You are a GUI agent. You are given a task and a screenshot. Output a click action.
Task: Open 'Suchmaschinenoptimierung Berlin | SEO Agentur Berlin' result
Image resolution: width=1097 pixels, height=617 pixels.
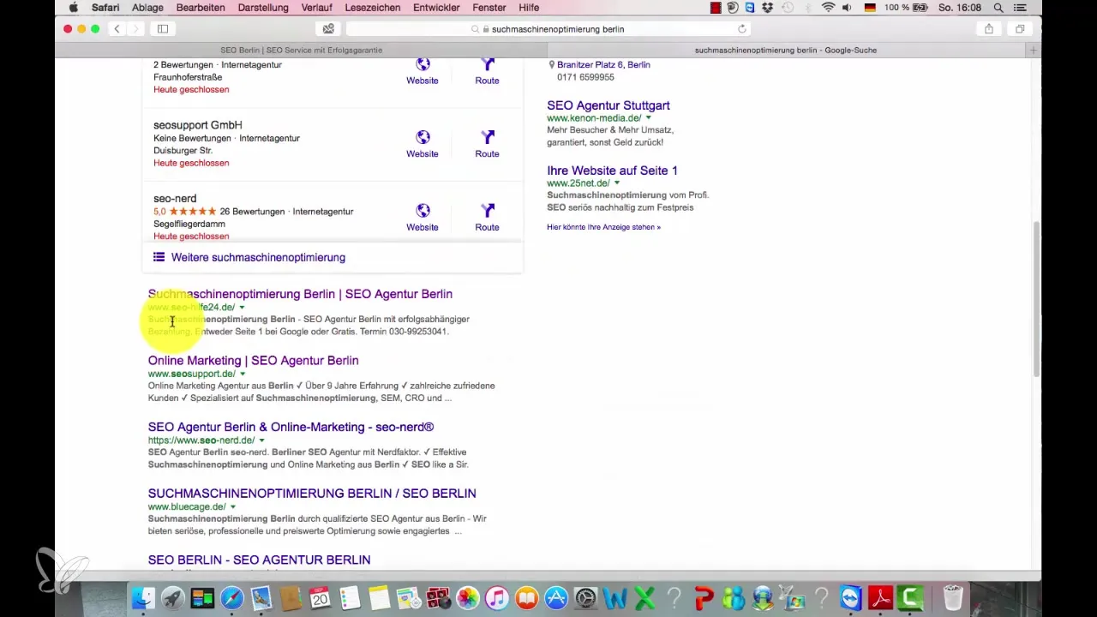click(x=300, y=294)
